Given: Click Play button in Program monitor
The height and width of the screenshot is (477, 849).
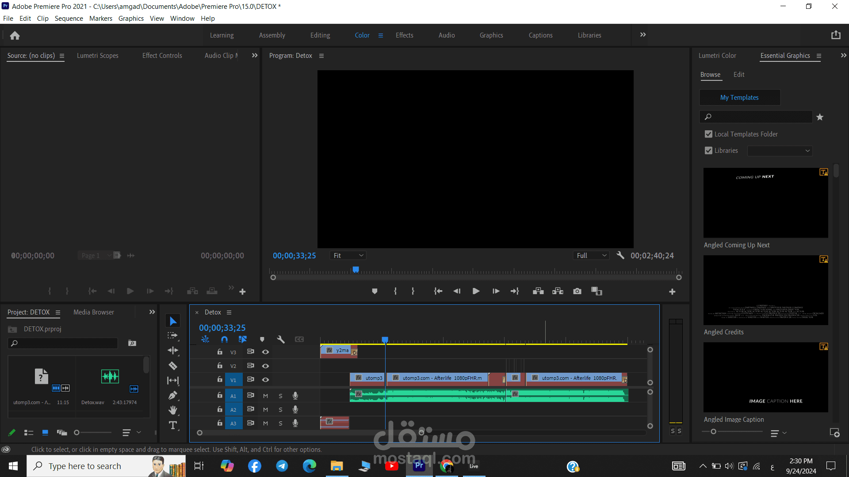Looking at the screenshot, I should (x=475, y=291).
